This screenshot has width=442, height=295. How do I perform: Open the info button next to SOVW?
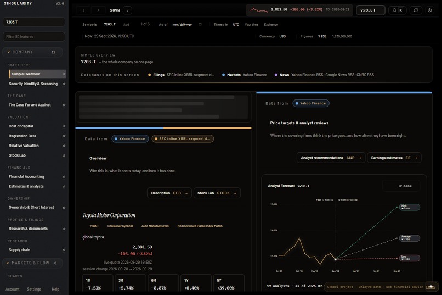click(127, 10)
